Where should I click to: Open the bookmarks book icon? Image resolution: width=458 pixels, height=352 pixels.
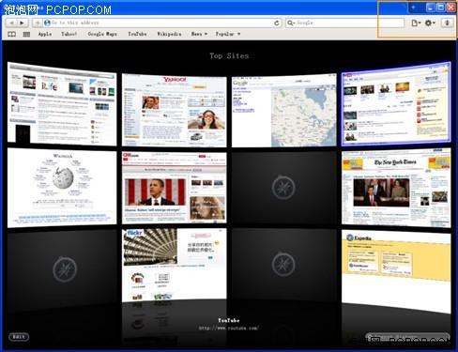(11, 34)
